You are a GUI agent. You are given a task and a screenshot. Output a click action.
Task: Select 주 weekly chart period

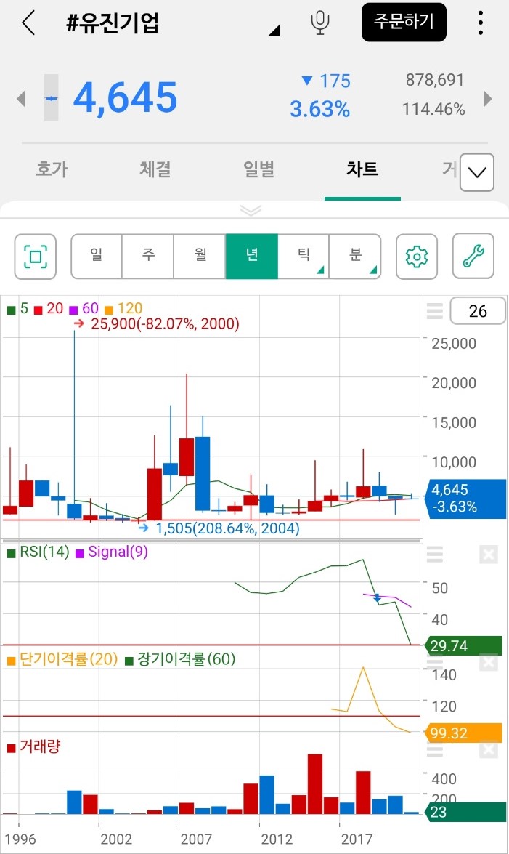tap(148, 257)
